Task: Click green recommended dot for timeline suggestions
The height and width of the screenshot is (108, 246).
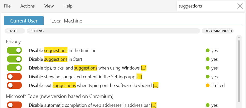Action: click(208, 50)
